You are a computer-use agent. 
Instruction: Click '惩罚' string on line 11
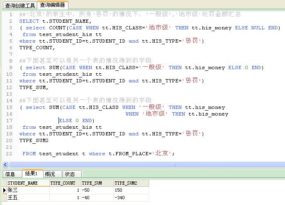point(192,80)
